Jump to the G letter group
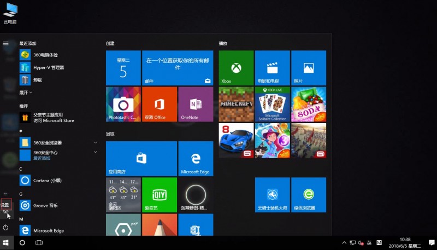437x250 pixels. point(21,194)
